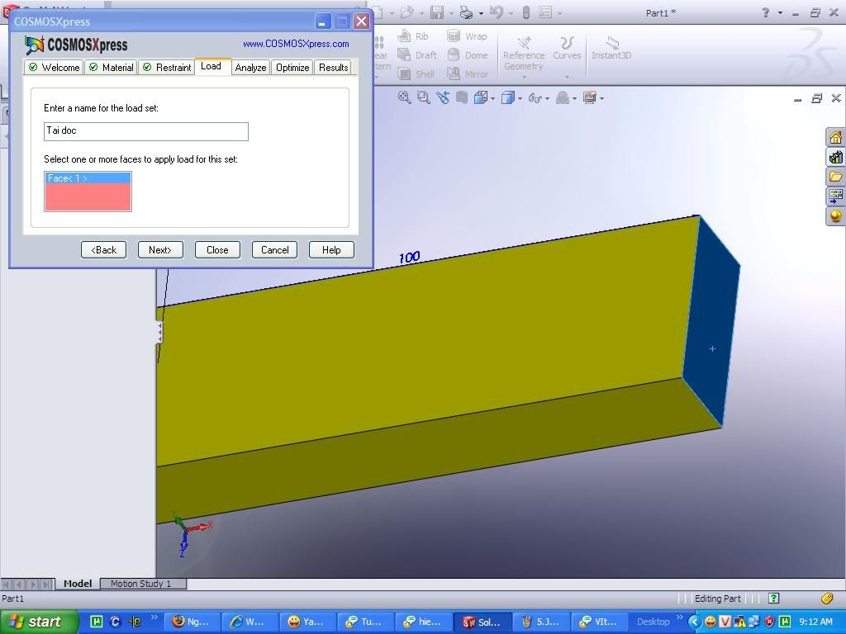The image size is (846, 634).
Task: Switch to the Analyze tab
Action: (250, 68)
